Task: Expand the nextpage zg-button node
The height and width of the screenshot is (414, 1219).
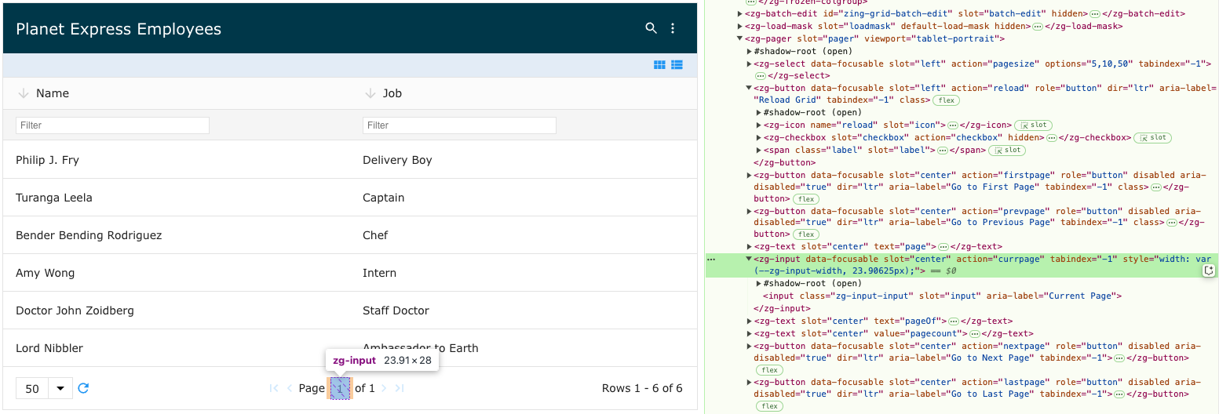Action: 749,346
